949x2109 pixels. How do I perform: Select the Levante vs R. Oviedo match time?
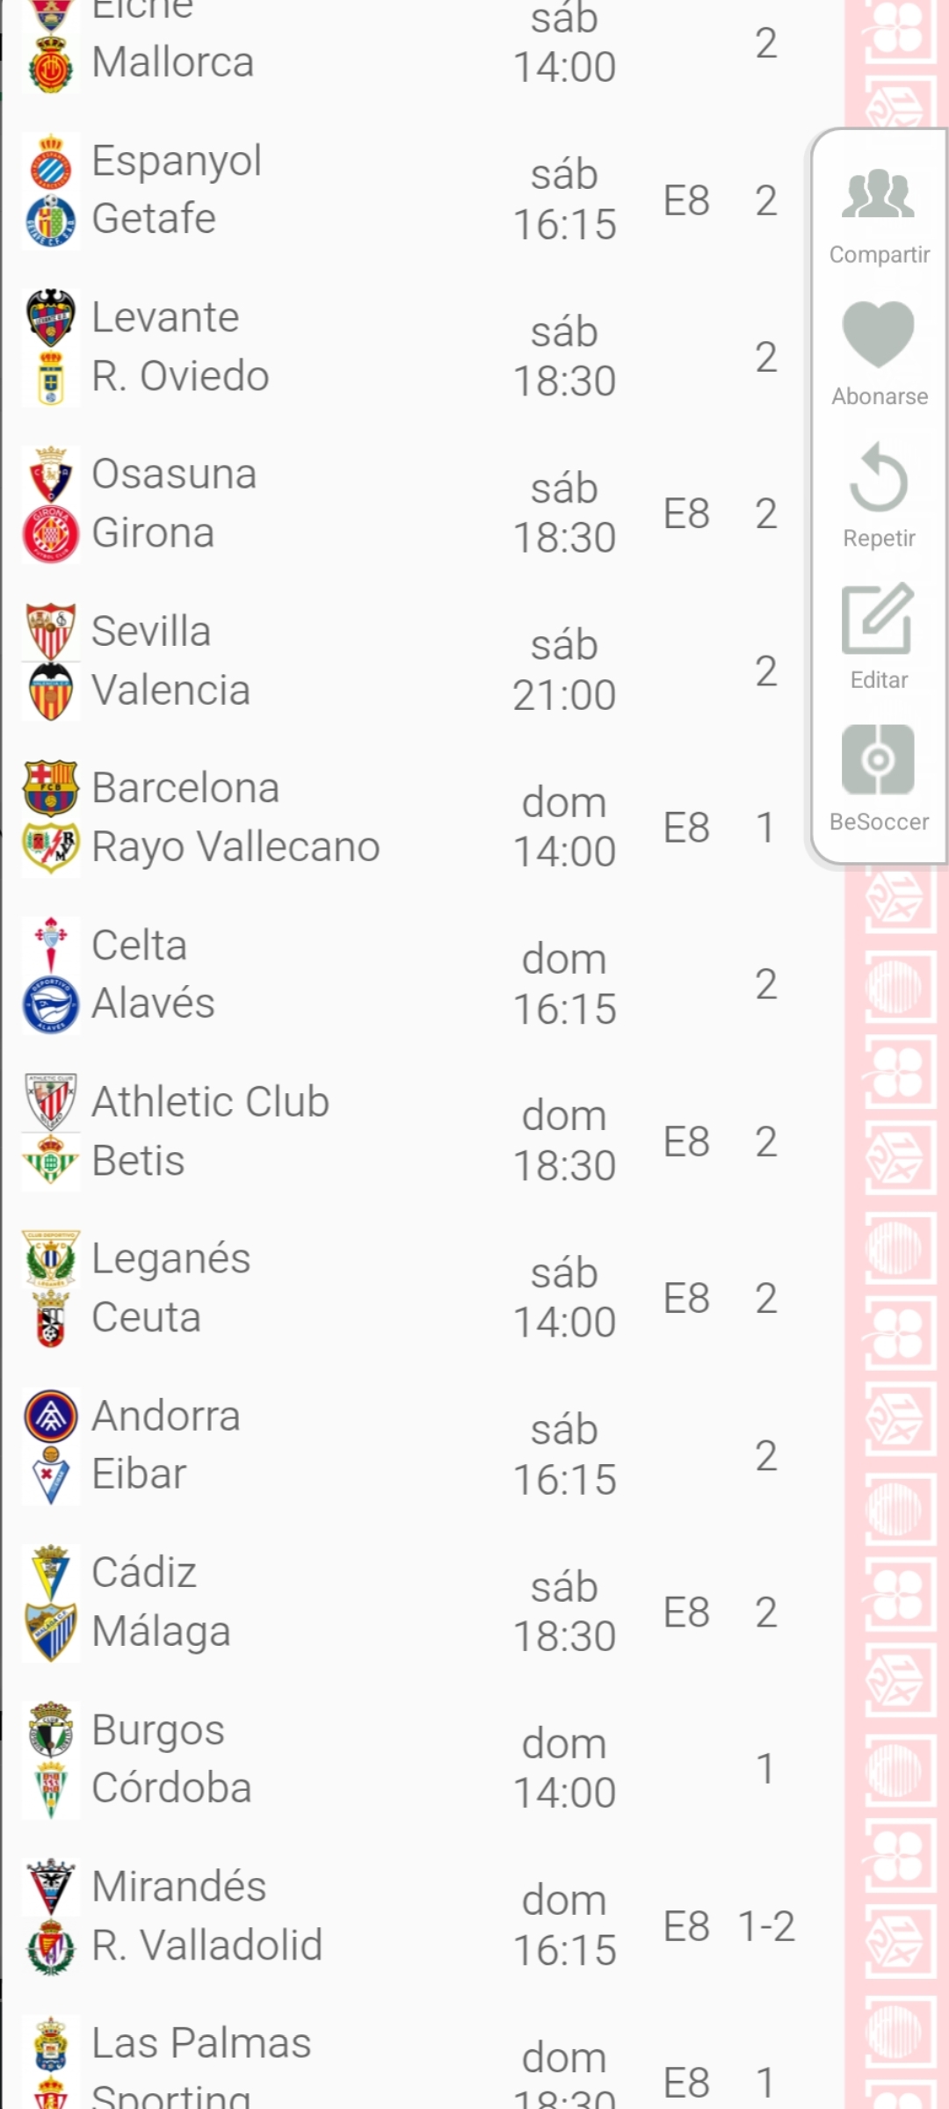tap(564, 357)
